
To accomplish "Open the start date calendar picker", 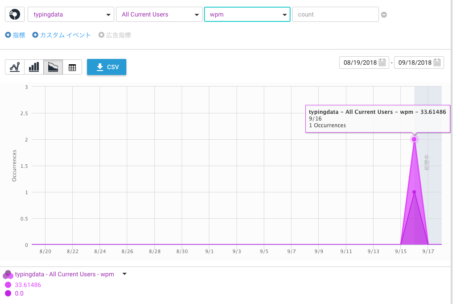I will point(382,62).
